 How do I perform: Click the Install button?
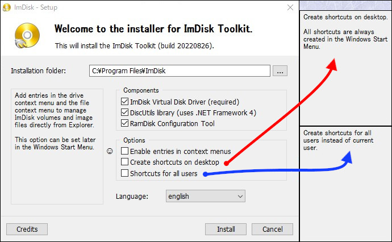(x=226, y=230)
